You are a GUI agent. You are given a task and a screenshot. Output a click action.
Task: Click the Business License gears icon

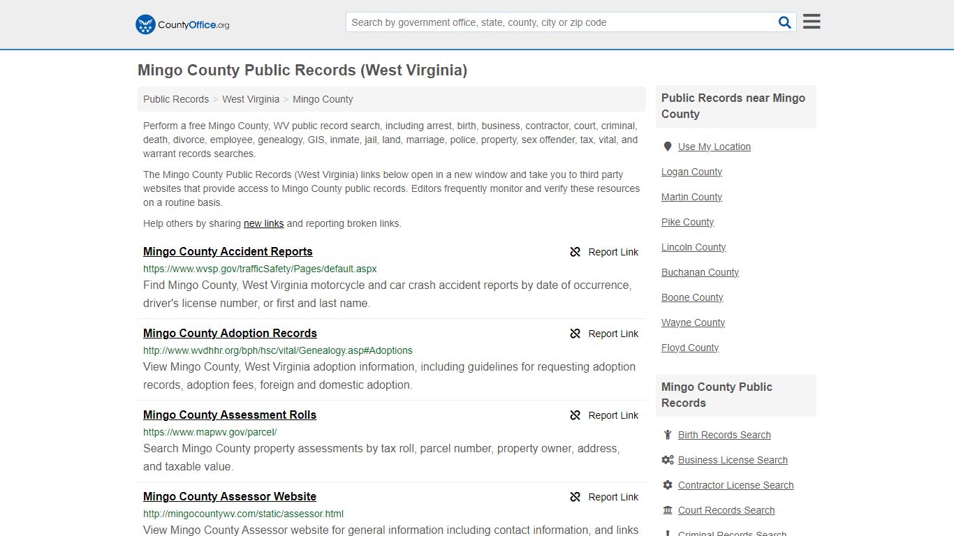click(668, 460)
